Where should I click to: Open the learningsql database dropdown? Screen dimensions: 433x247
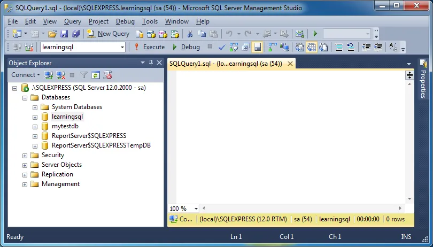pos(122,47)
